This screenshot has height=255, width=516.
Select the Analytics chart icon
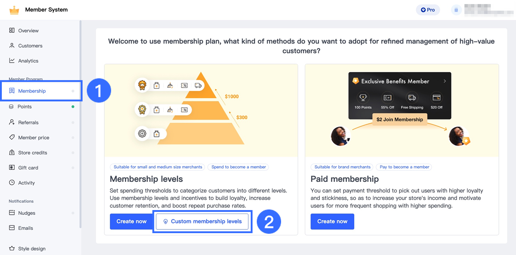point(12,60)
